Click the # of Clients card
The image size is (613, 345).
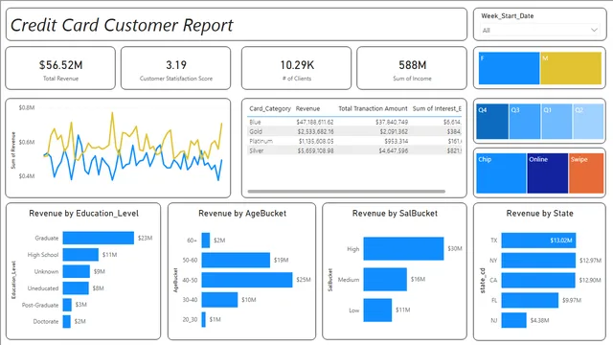click(296, 68)
